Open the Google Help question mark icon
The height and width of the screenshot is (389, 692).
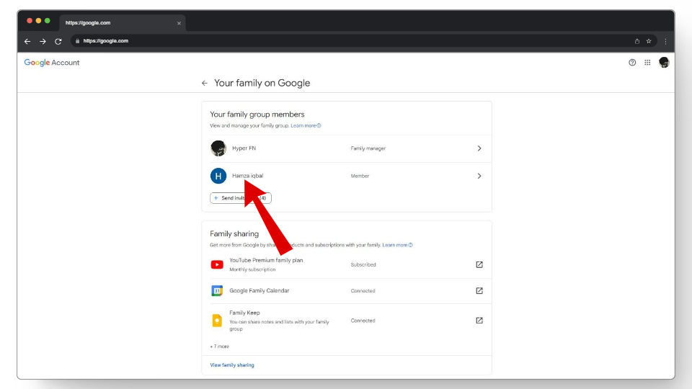(x=632, y=63)
